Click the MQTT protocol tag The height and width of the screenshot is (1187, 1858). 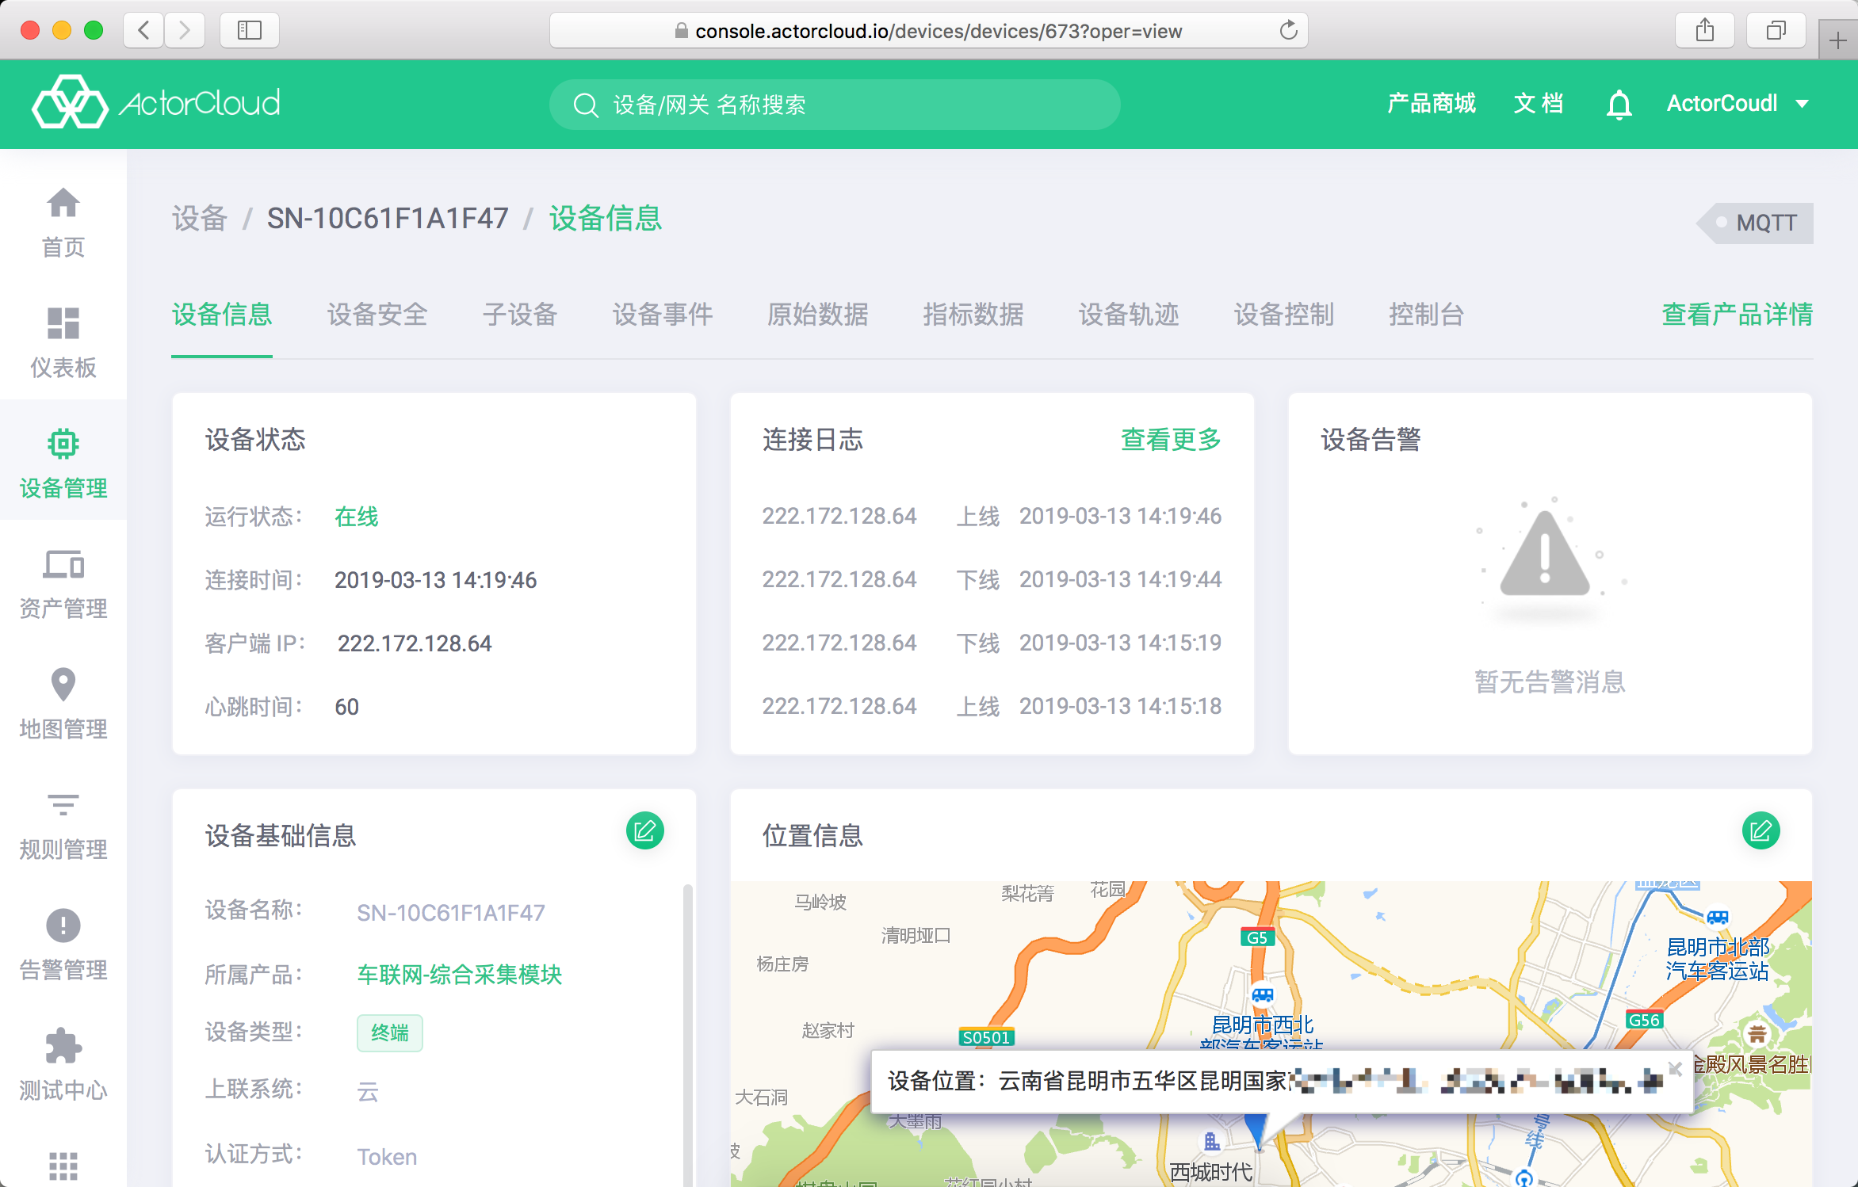point(1755,223)
